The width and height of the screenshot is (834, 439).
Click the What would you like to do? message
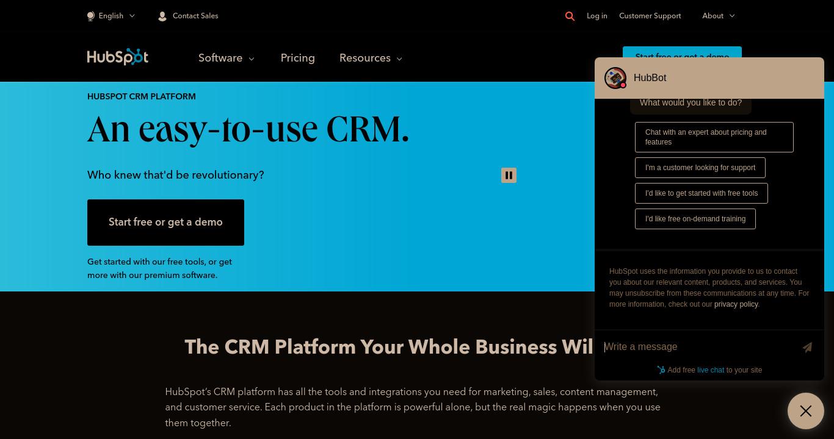coord(691,103)
